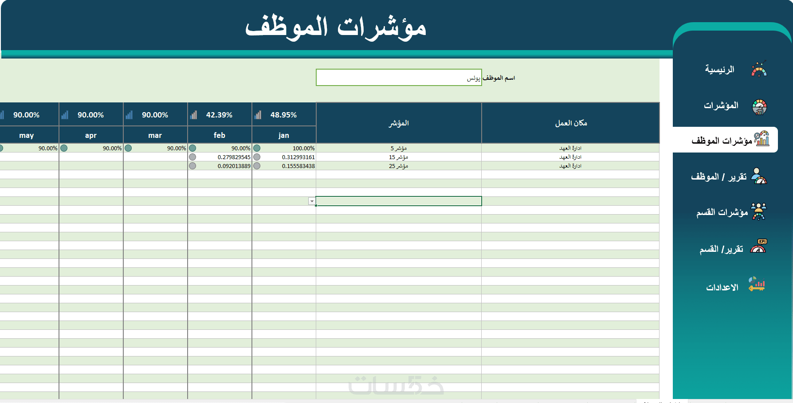Click the bar chart icon next to 48.95%
The height and width of the screenshot is (403, 793).
(x=258, y=115)
